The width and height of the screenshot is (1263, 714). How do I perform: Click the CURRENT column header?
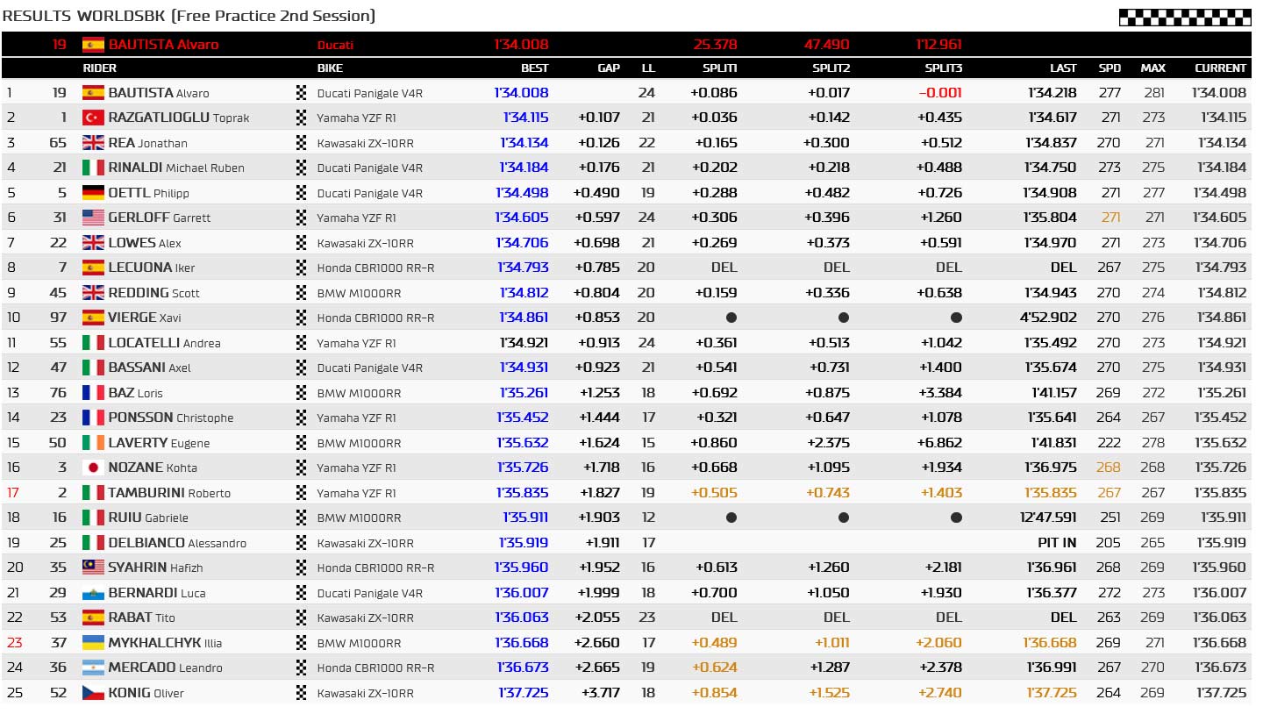tap(1220, 68)
